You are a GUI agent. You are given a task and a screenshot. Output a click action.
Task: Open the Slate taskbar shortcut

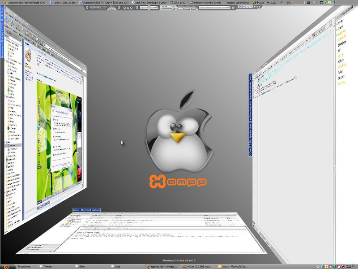[x=82, y=266]
